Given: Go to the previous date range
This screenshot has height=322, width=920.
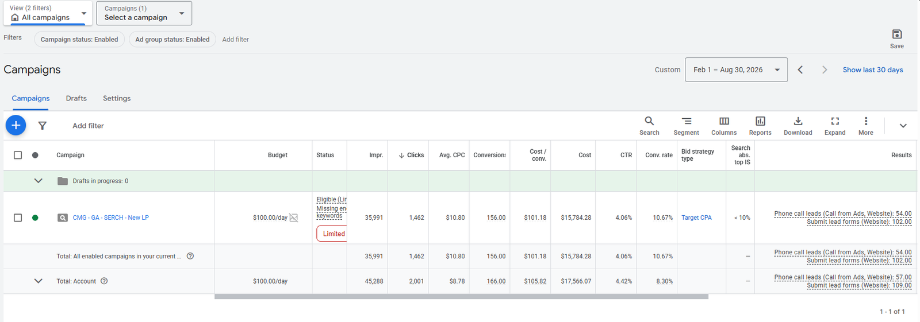Looking at the screenshot, I should (800, 69).
